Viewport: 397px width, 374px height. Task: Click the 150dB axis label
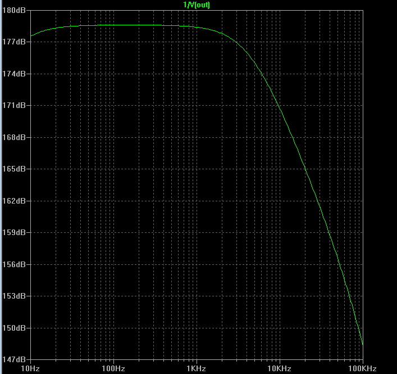[x=14, y=328]
